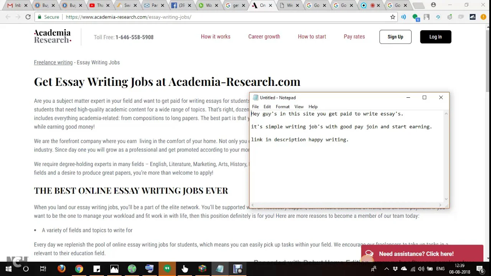This screenshot has height=276, width=491.
Task: Launch Firefox from the taskbar
Action: [x=61, y=269]
